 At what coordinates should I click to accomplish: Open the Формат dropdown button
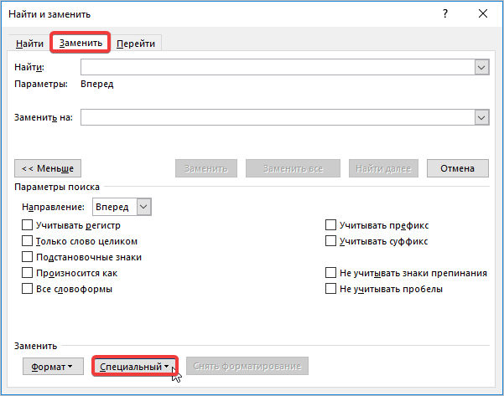pos(51,367)
